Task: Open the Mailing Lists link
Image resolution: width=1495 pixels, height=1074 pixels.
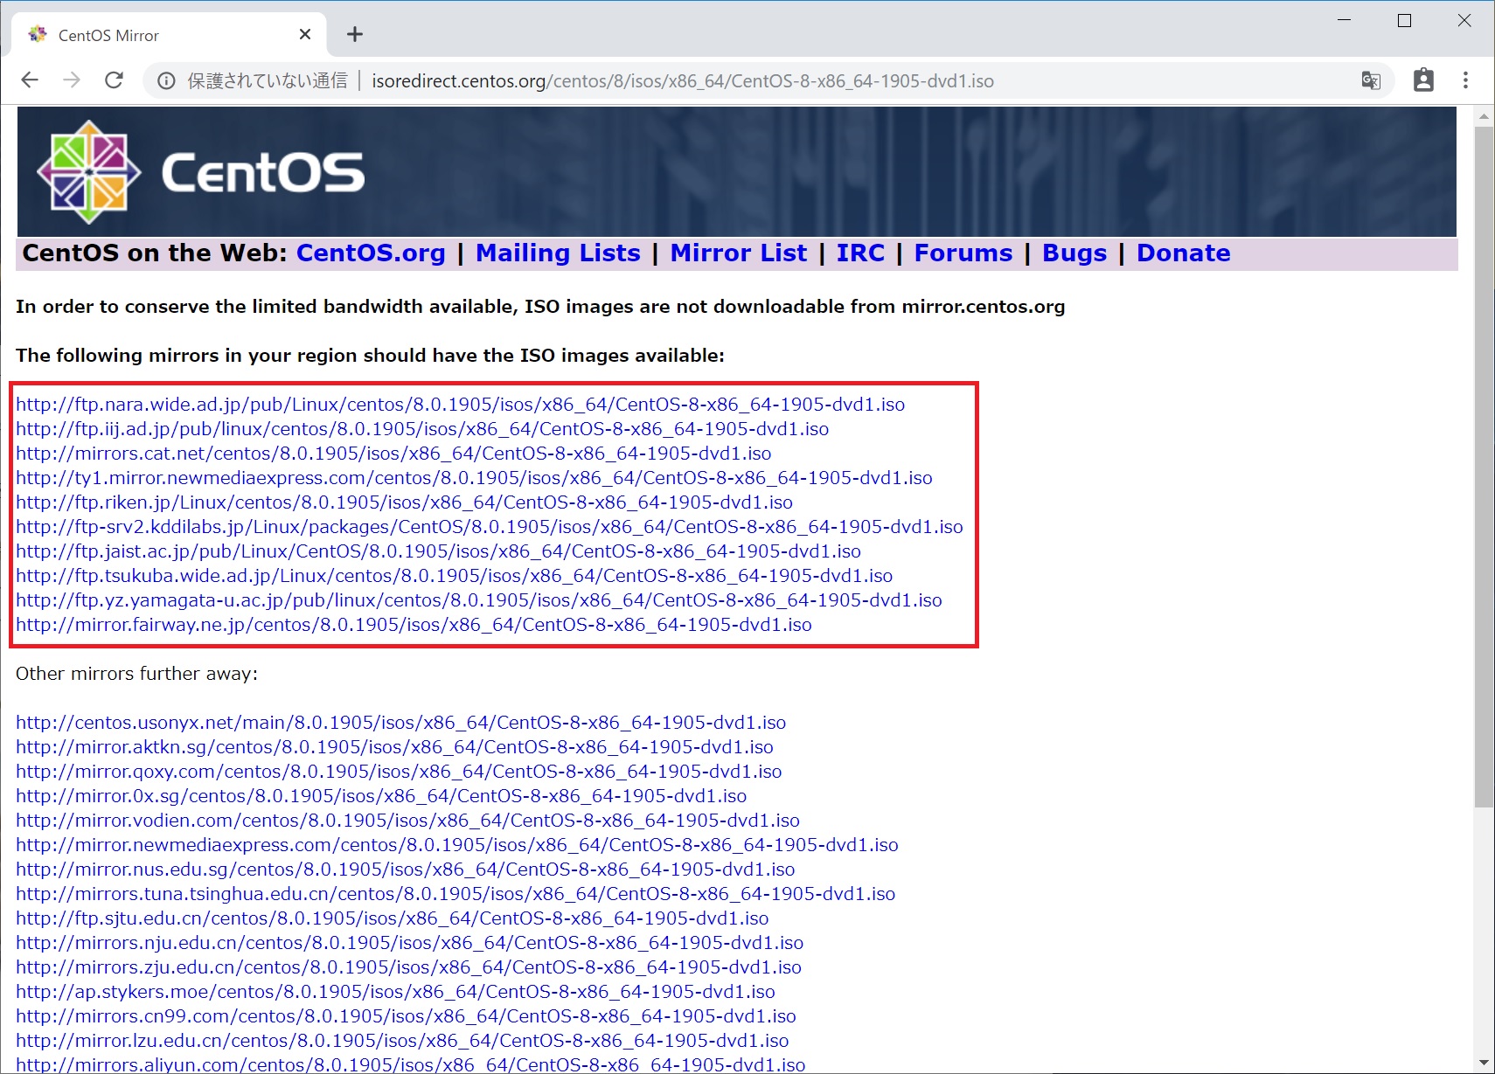Action: (558, 253)
